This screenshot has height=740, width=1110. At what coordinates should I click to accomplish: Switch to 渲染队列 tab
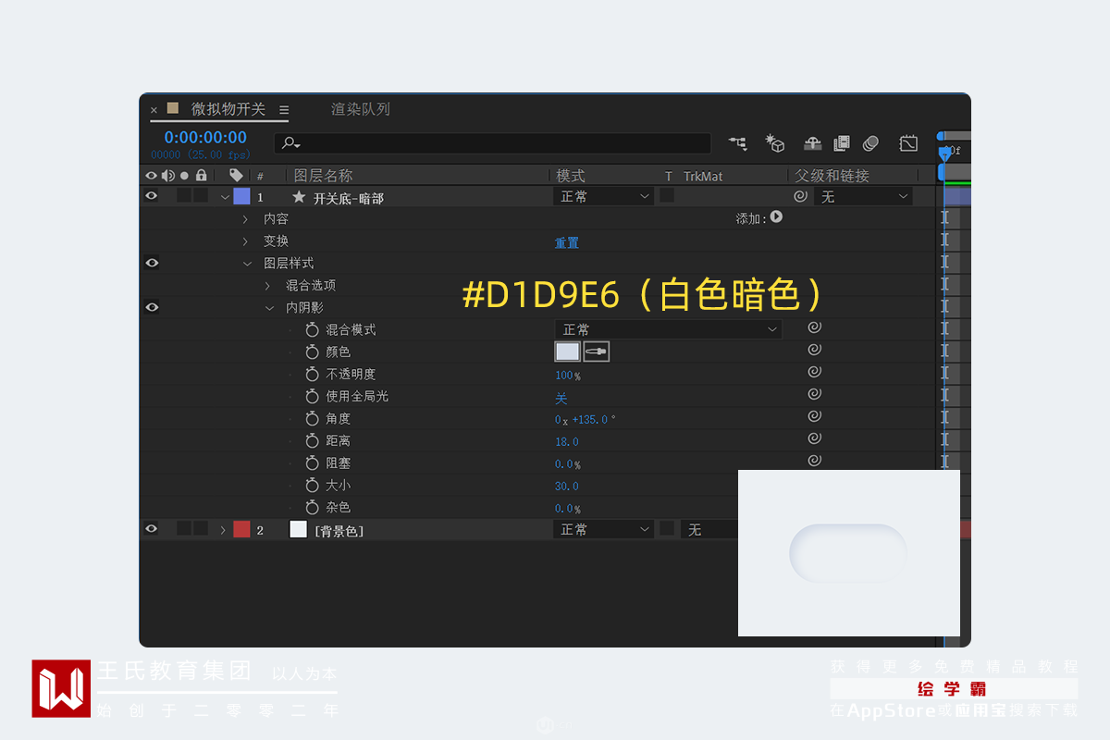click(361, 109)
